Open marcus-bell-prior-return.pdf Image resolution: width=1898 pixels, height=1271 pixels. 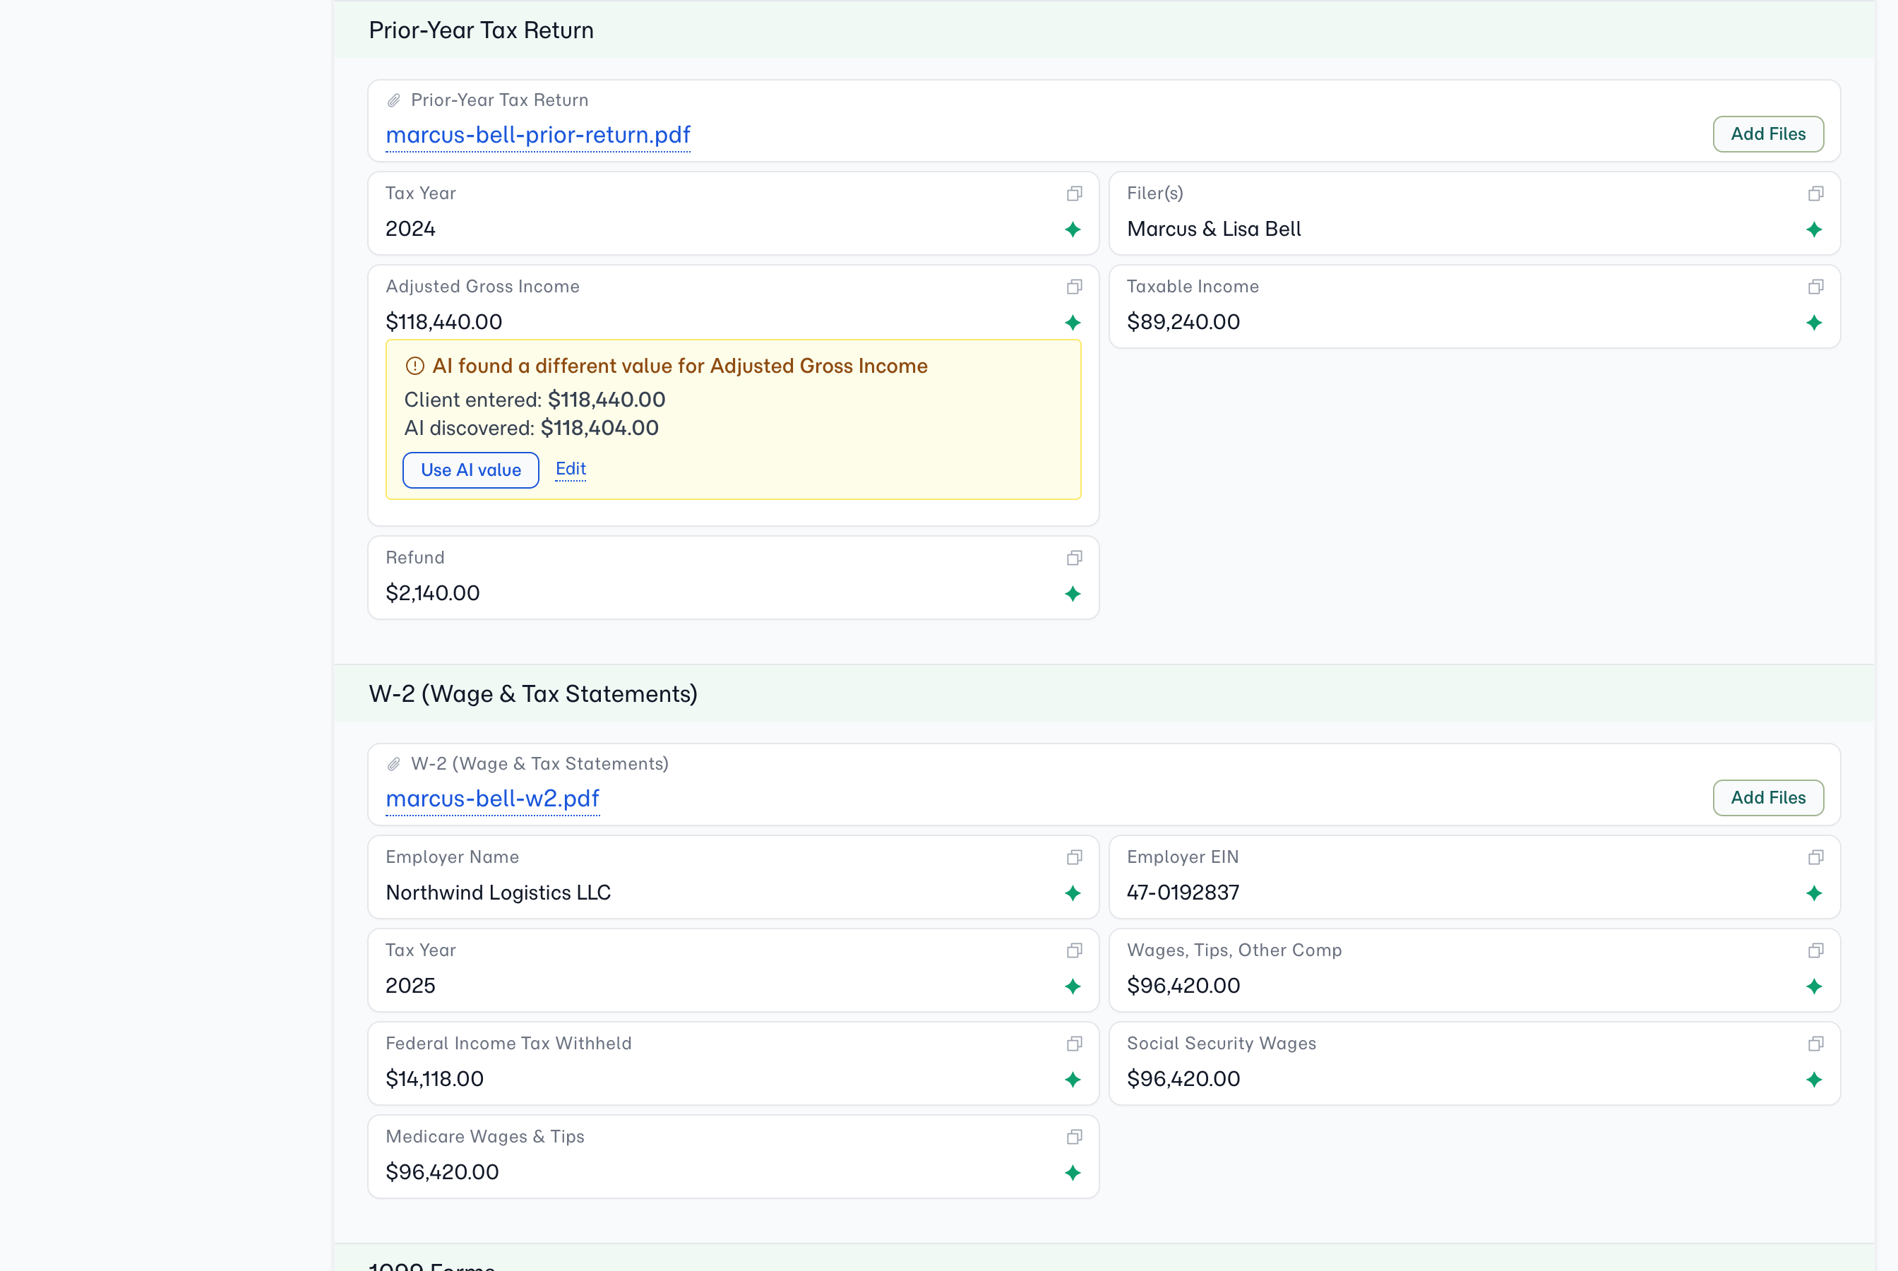[538, 135]
